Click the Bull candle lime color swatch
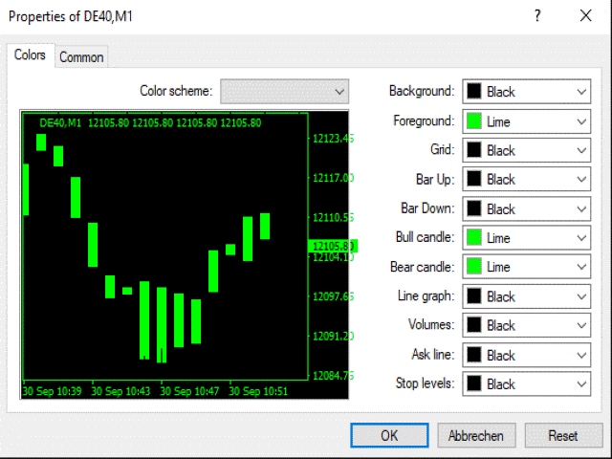This screenshot has height=459, width=612. point(474,237)
